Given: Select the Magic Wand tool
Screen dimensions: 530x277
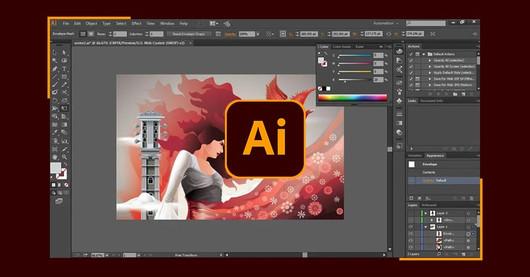Looking at the screenshot, I should pyautogui.click(x=55, y=61).
